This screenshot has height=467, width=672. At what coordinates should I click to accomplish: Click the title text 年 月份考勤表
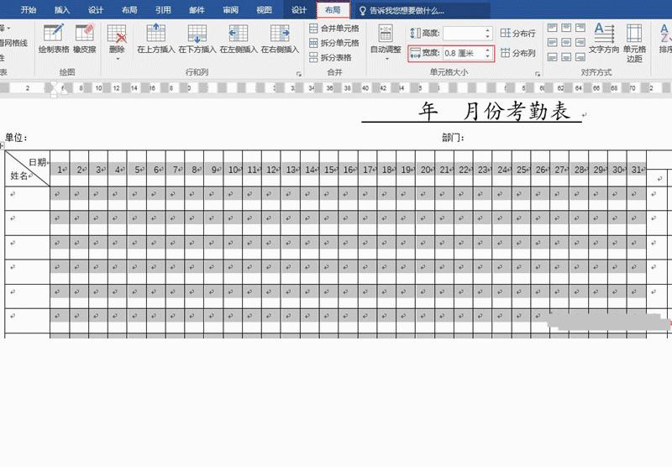coord(494,112)
